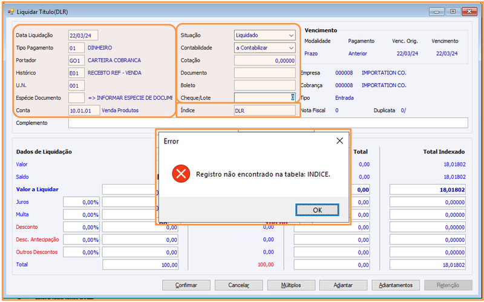Viewport: 484px width, 302px height.
Task: Click the Múltiplos button
Action: pyautogui.click(x=291, y=285)
